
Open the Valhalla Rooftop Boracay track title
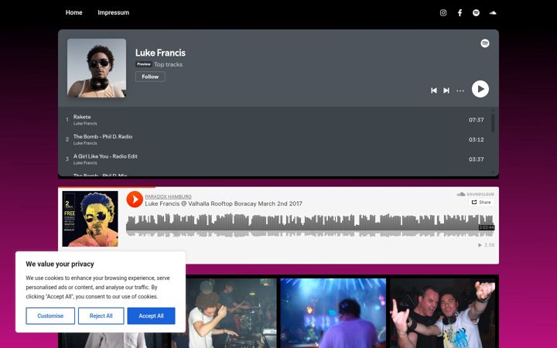point(224,204)
